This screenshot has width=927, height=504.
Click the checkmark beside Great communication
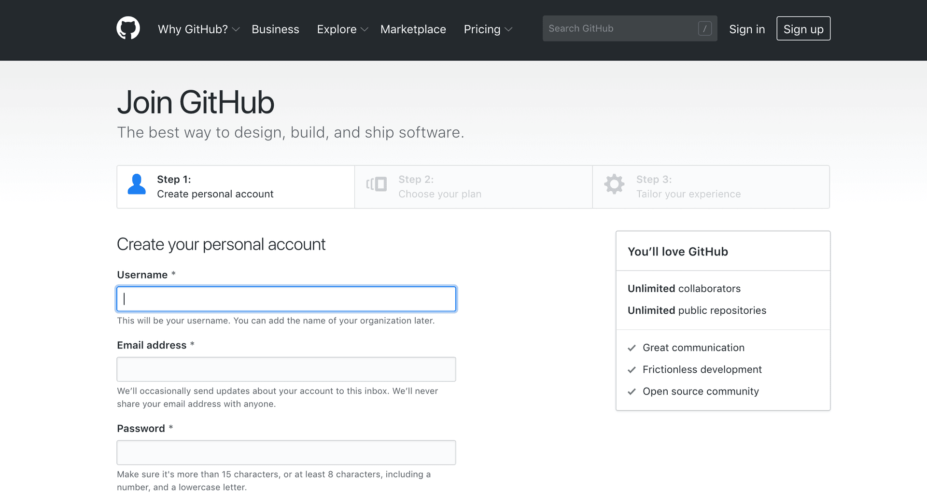632,348
